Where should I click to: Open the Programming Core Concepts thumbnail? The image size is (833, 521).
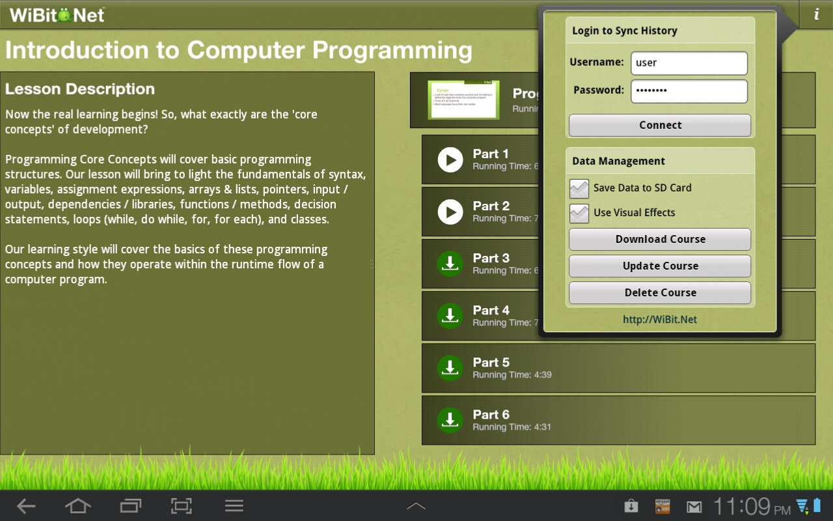tap(463, 99)
